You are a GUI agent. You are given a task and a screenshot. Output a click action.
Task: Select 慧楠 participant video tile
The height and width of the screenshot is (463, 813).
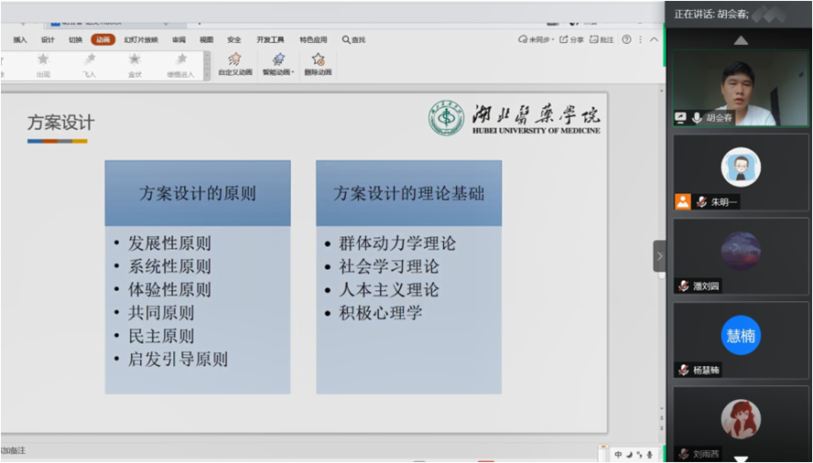741,336
